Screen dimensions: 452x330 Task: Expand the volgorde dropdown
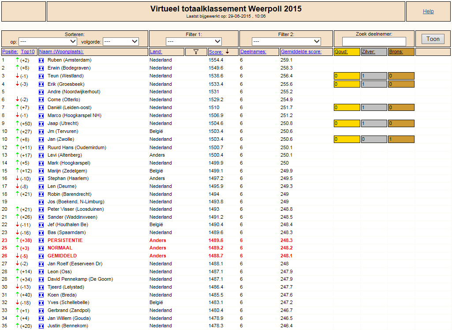[121, 41]
